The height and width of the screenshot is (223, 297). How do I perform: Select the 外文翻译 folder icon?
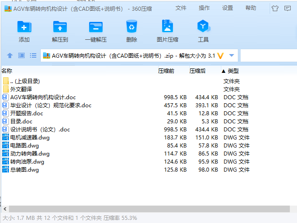coord(6,89)
